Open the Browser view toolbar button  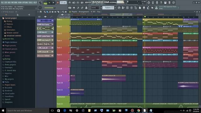coord(136,8)
